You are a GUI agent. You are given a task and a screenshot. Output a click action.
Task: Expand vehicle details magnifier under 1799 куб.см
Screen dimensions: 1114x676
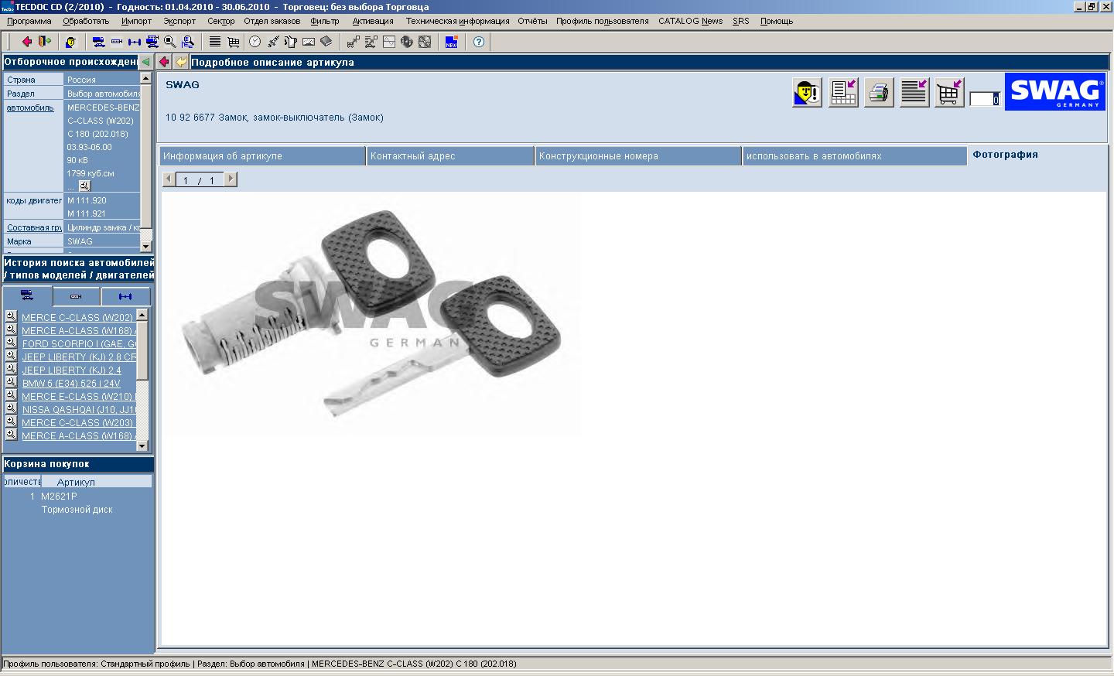(x=84, y=186)
